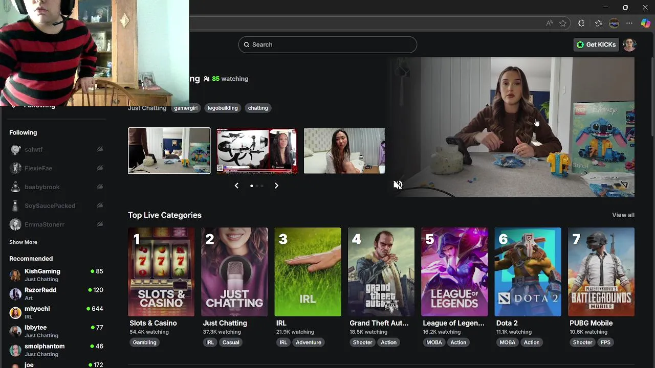
Task: Open baabybrook in Following list
Action: pyautogui.click(x=56, y=187)
